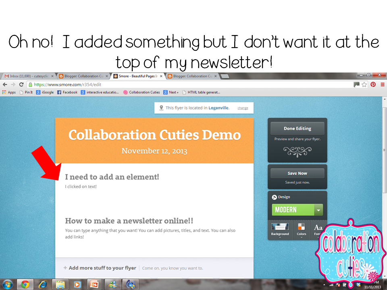Screen dimensions: 387x290
Task: Switch to the Gmail Inbox tab
Action: [x=26, y=76]
